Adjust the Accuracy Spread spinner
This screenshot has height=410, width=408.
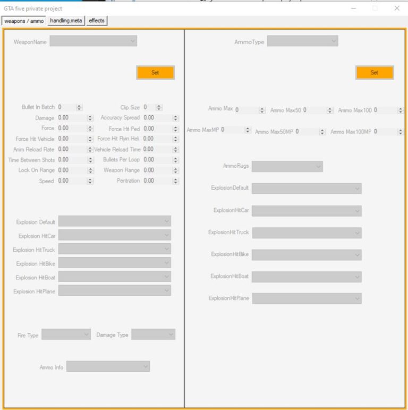point(175,118)
